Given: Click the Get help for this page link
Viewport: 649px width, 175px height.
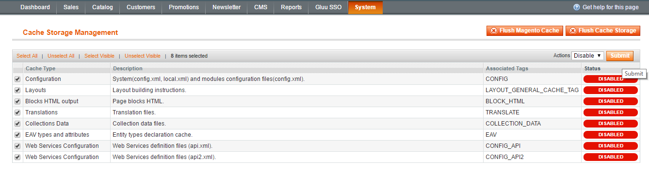Looking at the screenshot, I should [x=610, y=7].
